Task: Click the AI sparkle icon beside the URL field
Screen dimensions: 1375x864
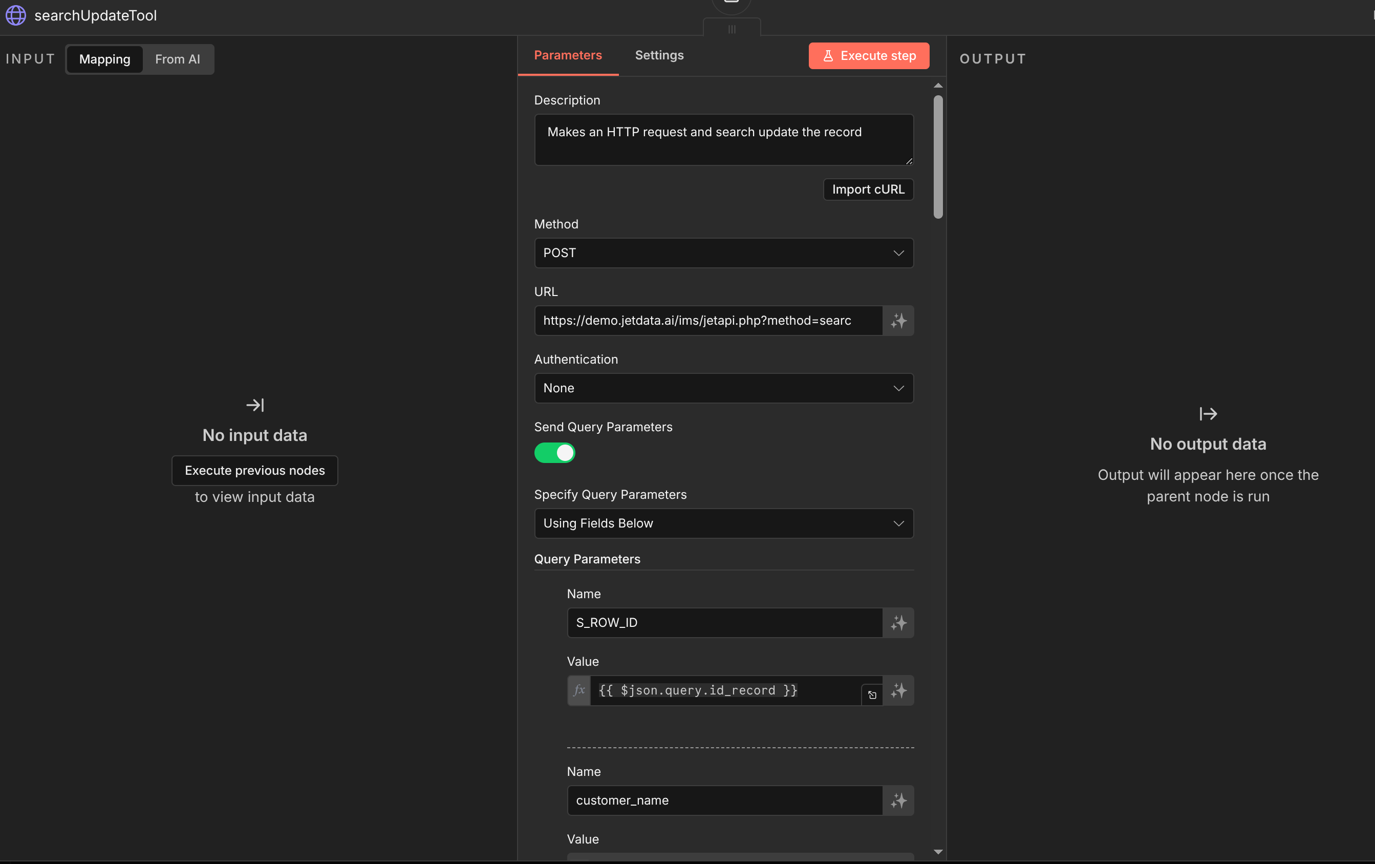Action: point(898,321)
